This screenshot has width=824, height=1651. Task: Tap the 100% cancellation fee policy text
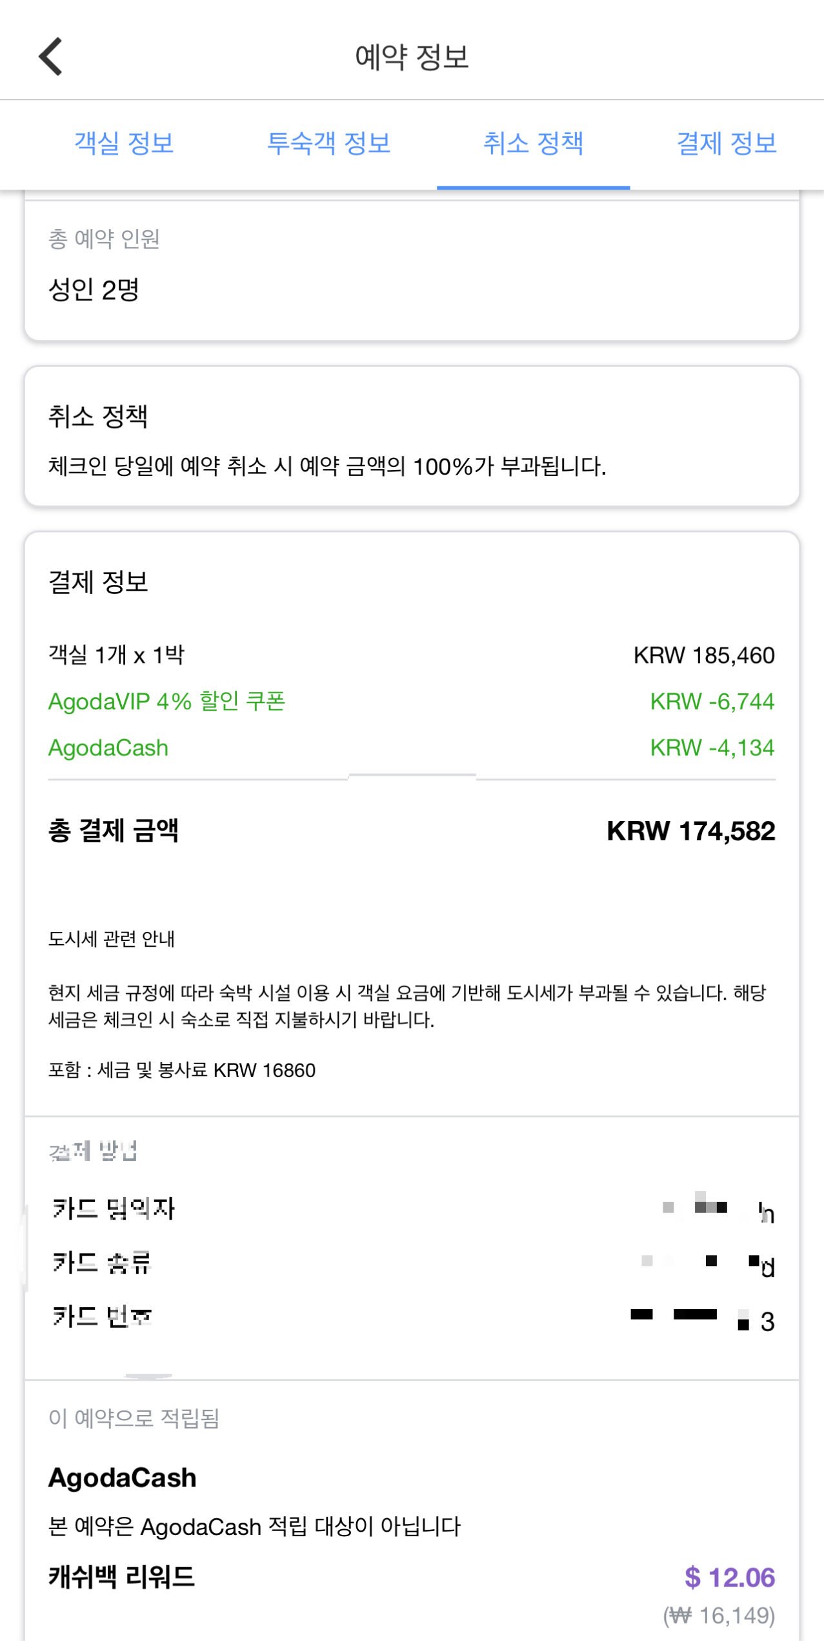coord(327,466)
